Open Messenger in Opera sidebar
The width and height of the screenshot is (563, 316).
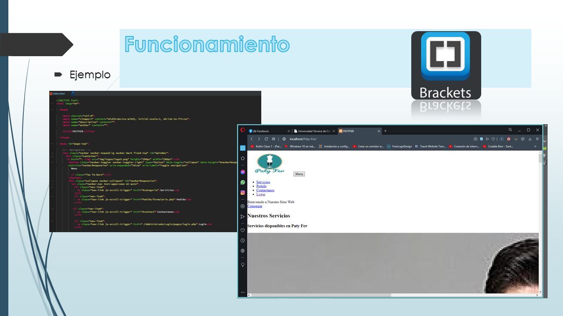coord(242,172)
